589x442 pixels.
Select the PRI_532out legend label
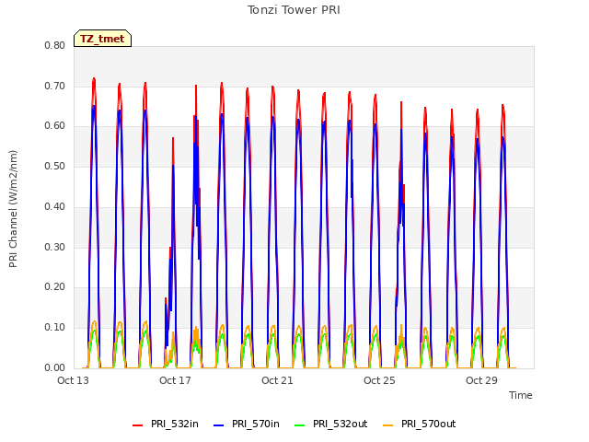point(341,424)
